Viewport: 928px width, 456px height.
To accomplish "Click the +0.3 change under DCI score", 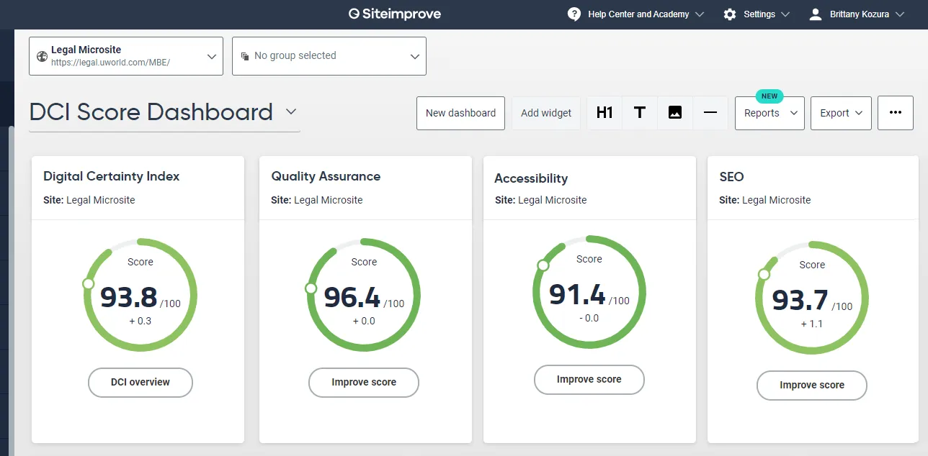I will coord(140,321).
